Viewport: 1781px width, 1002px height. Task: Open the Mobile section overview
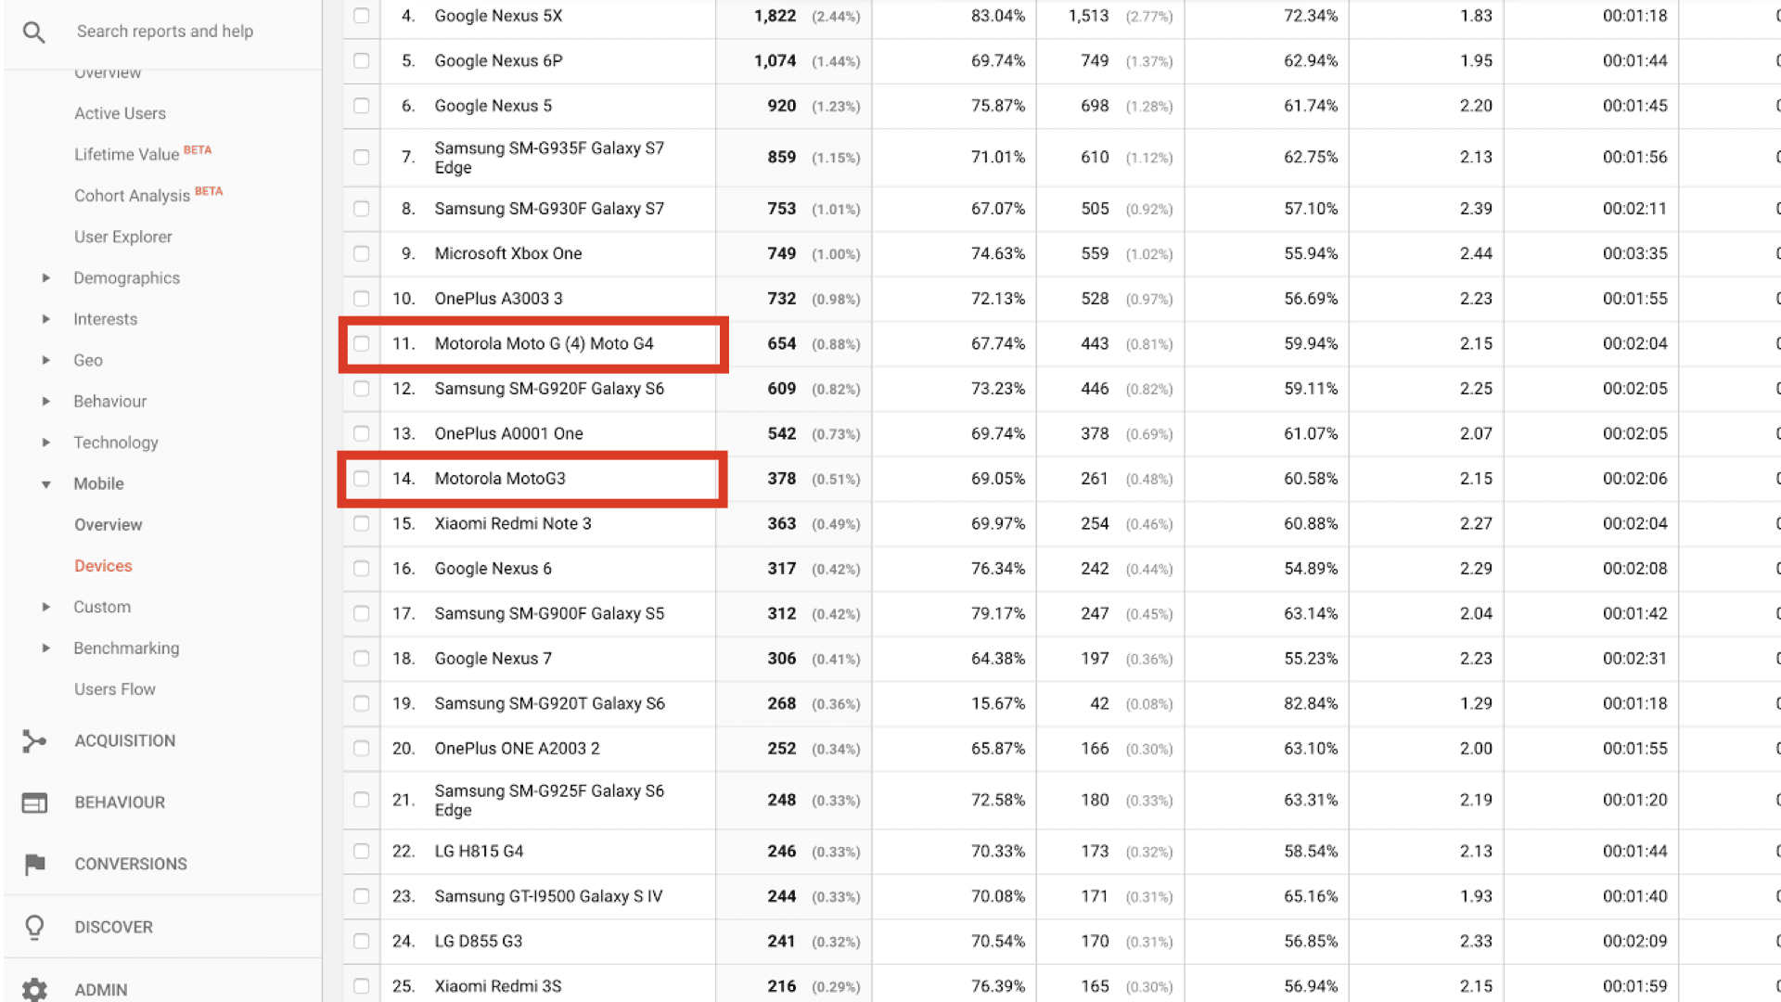click(108, 525)
